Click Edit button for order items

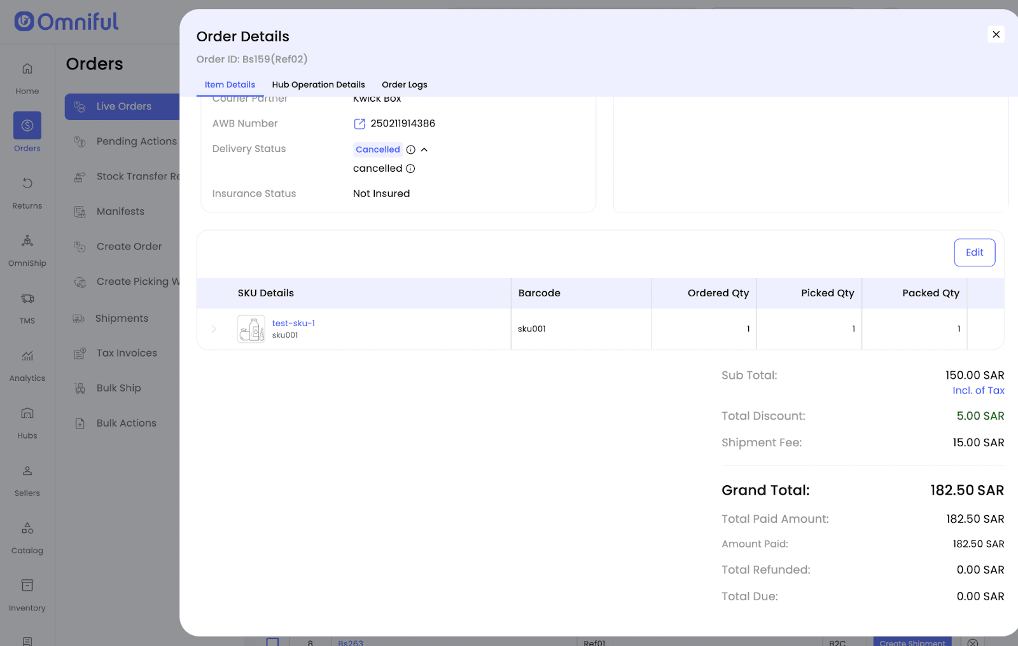[x=974, y=252]
